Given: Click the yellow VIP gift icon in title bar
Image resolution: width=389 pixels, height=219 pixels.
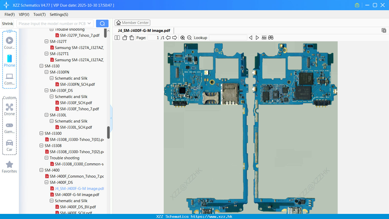Looking at the screenshot, I should pos(357,5).
